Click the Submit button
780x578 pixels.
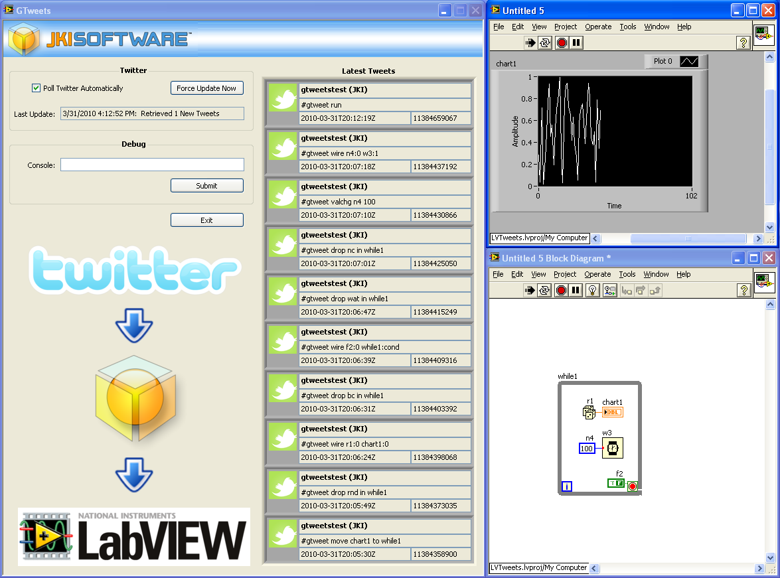[x=207, y=186]
